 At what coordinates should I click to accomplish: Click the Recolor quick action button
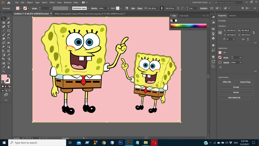click(x=236, y=92)
